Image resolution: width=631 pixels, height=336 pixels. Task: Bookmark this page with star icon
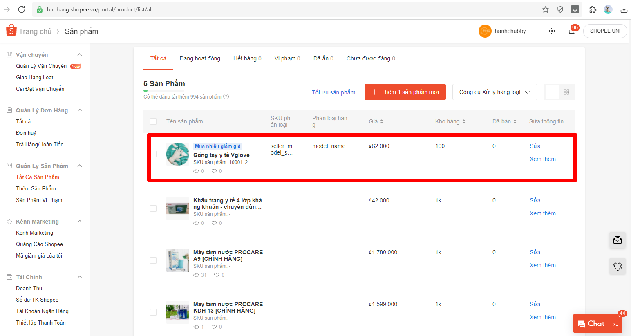coord(546,9)
